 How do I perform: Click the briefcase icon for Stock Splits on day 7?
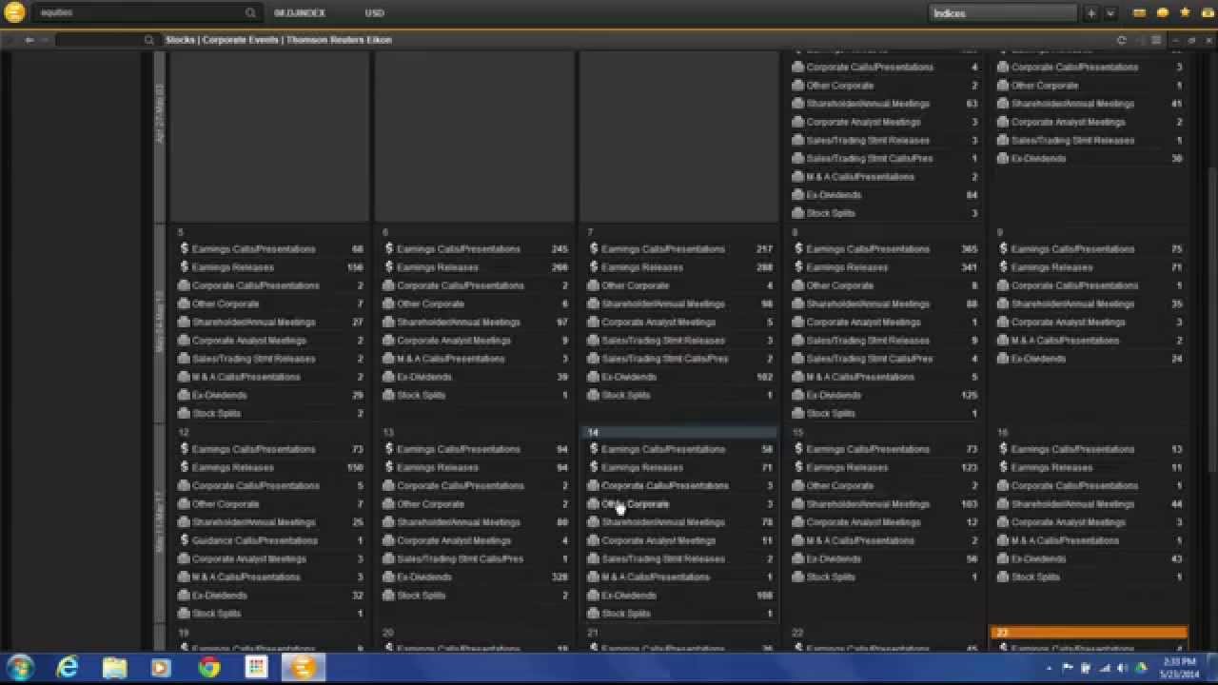(x=594, y=395)
